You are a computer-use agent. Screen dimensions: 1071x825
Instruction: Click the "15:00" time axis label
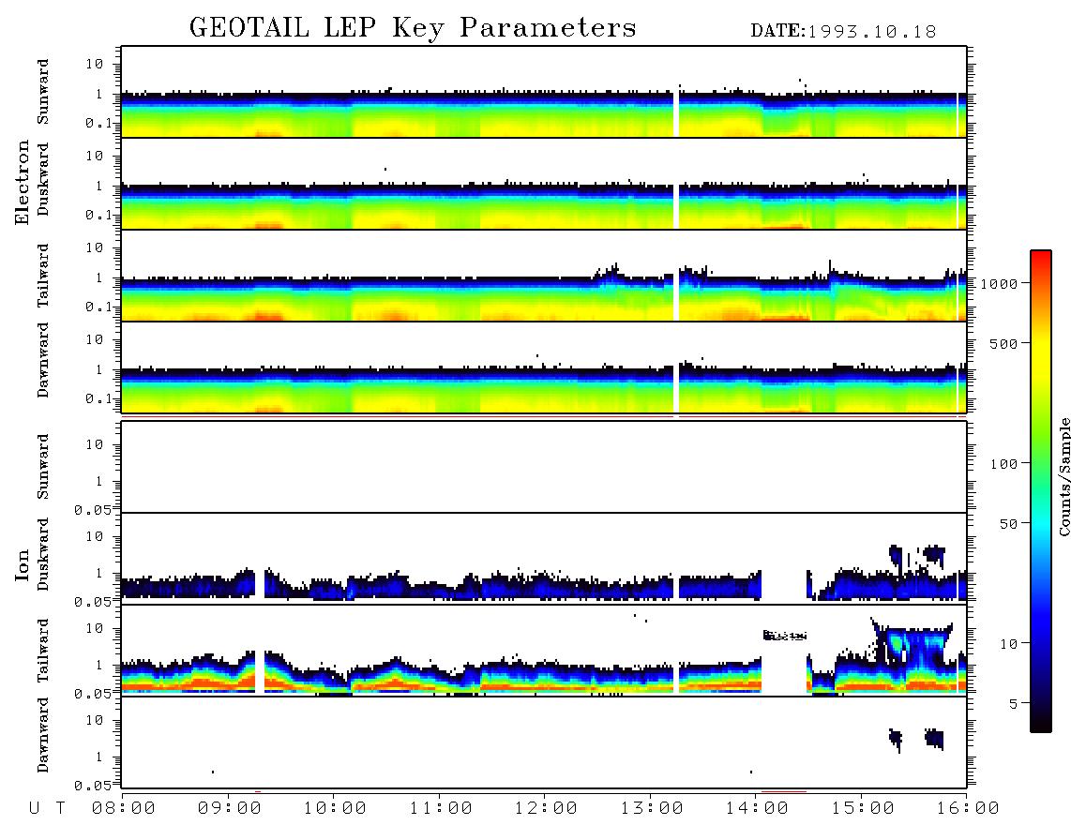863,809
